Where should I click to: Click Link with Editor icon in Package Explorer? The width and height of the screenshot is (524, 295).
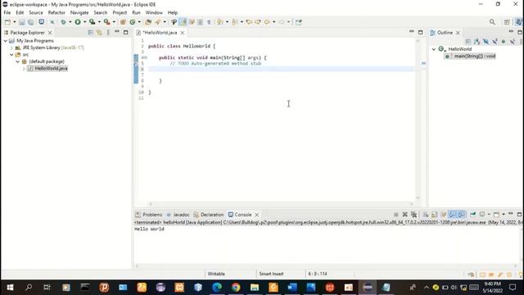pyautogui.click(x=99, y=33)
